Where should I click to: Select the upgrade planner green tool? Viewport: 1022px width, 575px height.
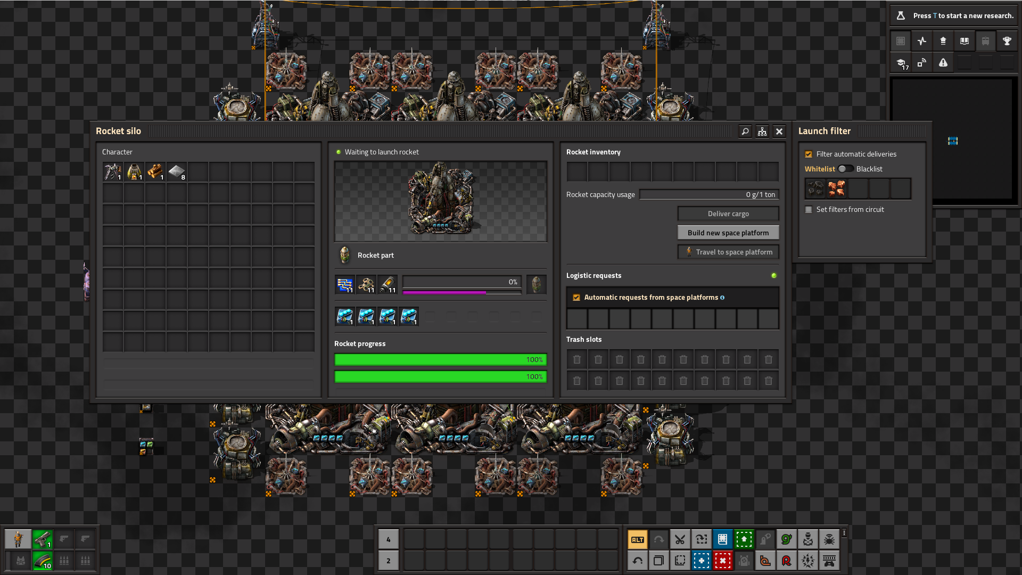(744, 539)
